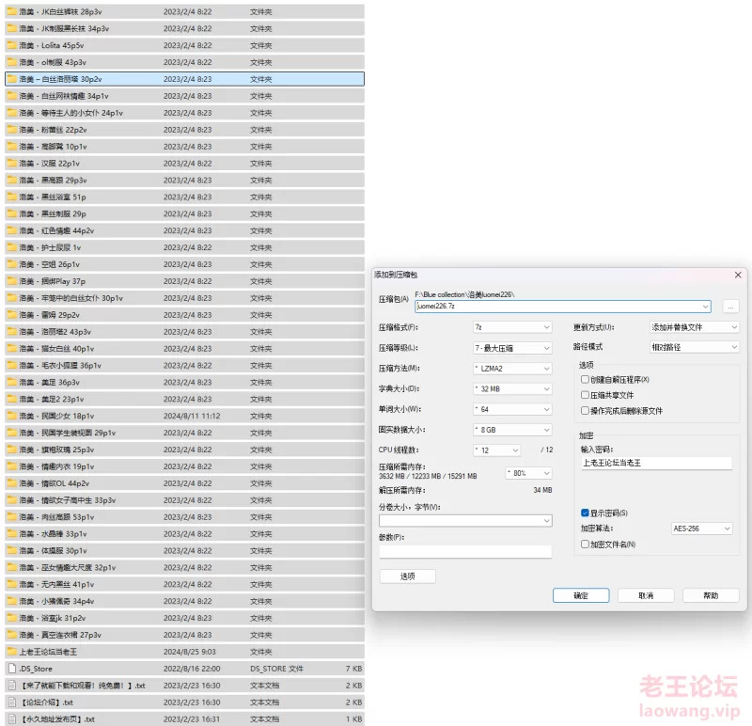This screenshot has height=726, width=752.
Task: Click the folder icon for 汉服 22p1v
Action: click(x=11, y=164)
